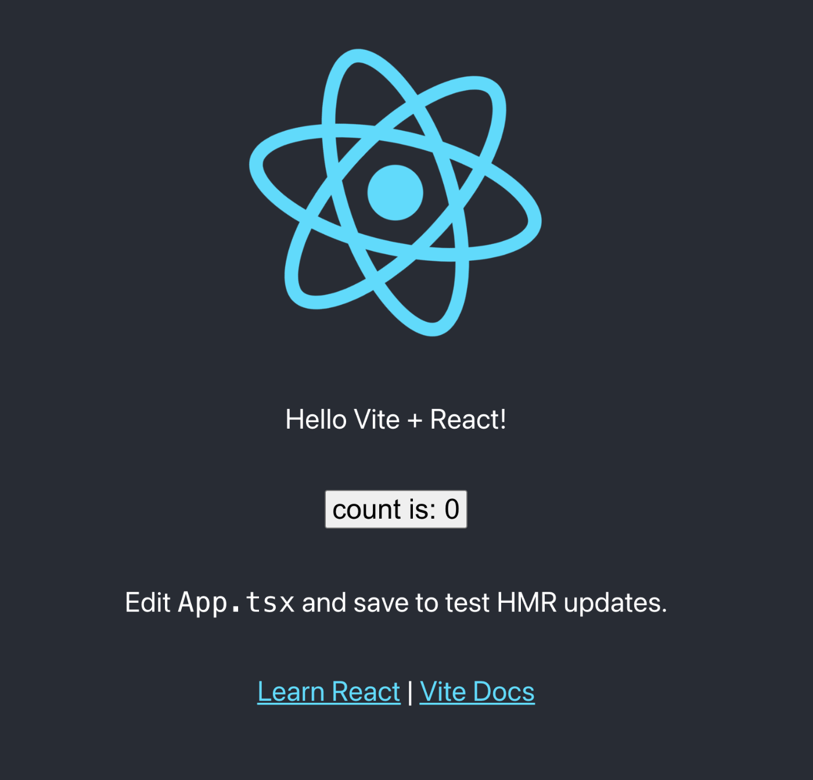This screenshot has width=813, height=780.
Task: Click the App.tsx monospace filename
Action: point(236,602)
